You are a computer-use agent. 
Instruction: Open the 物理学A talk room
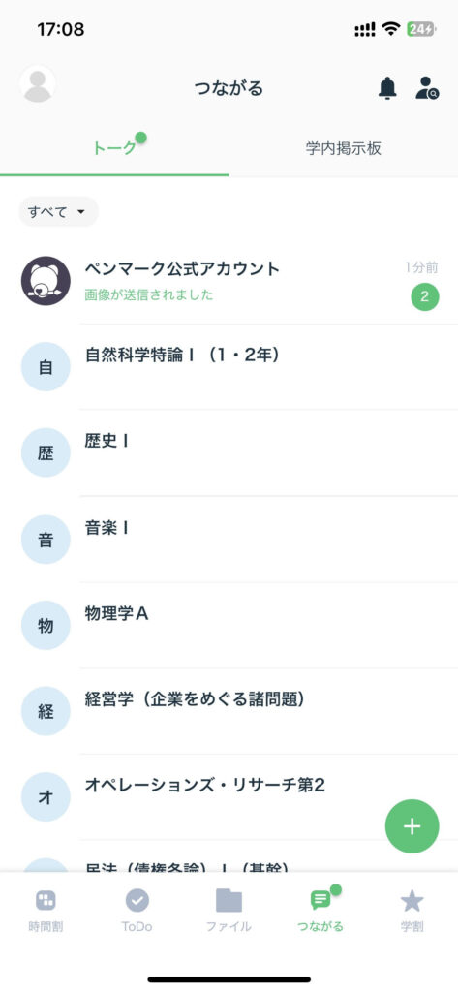pos(229,625)
